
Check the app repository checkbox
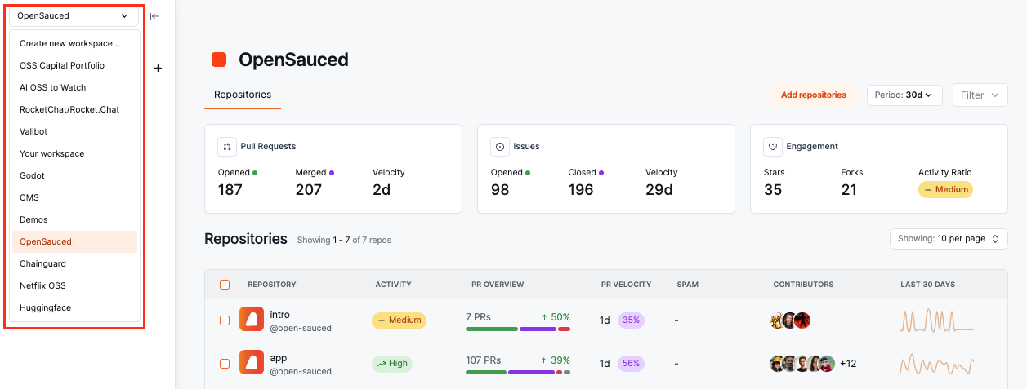pyautogui.click(x=225, y=364)
